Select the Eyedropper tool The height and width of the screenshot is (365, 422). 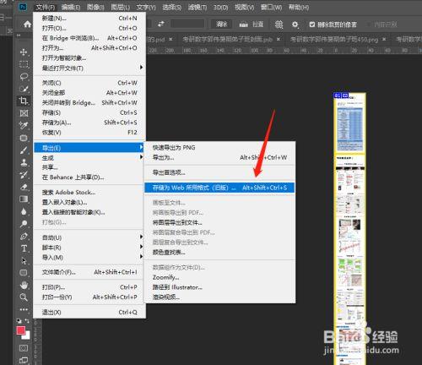(x=24, y=125)
